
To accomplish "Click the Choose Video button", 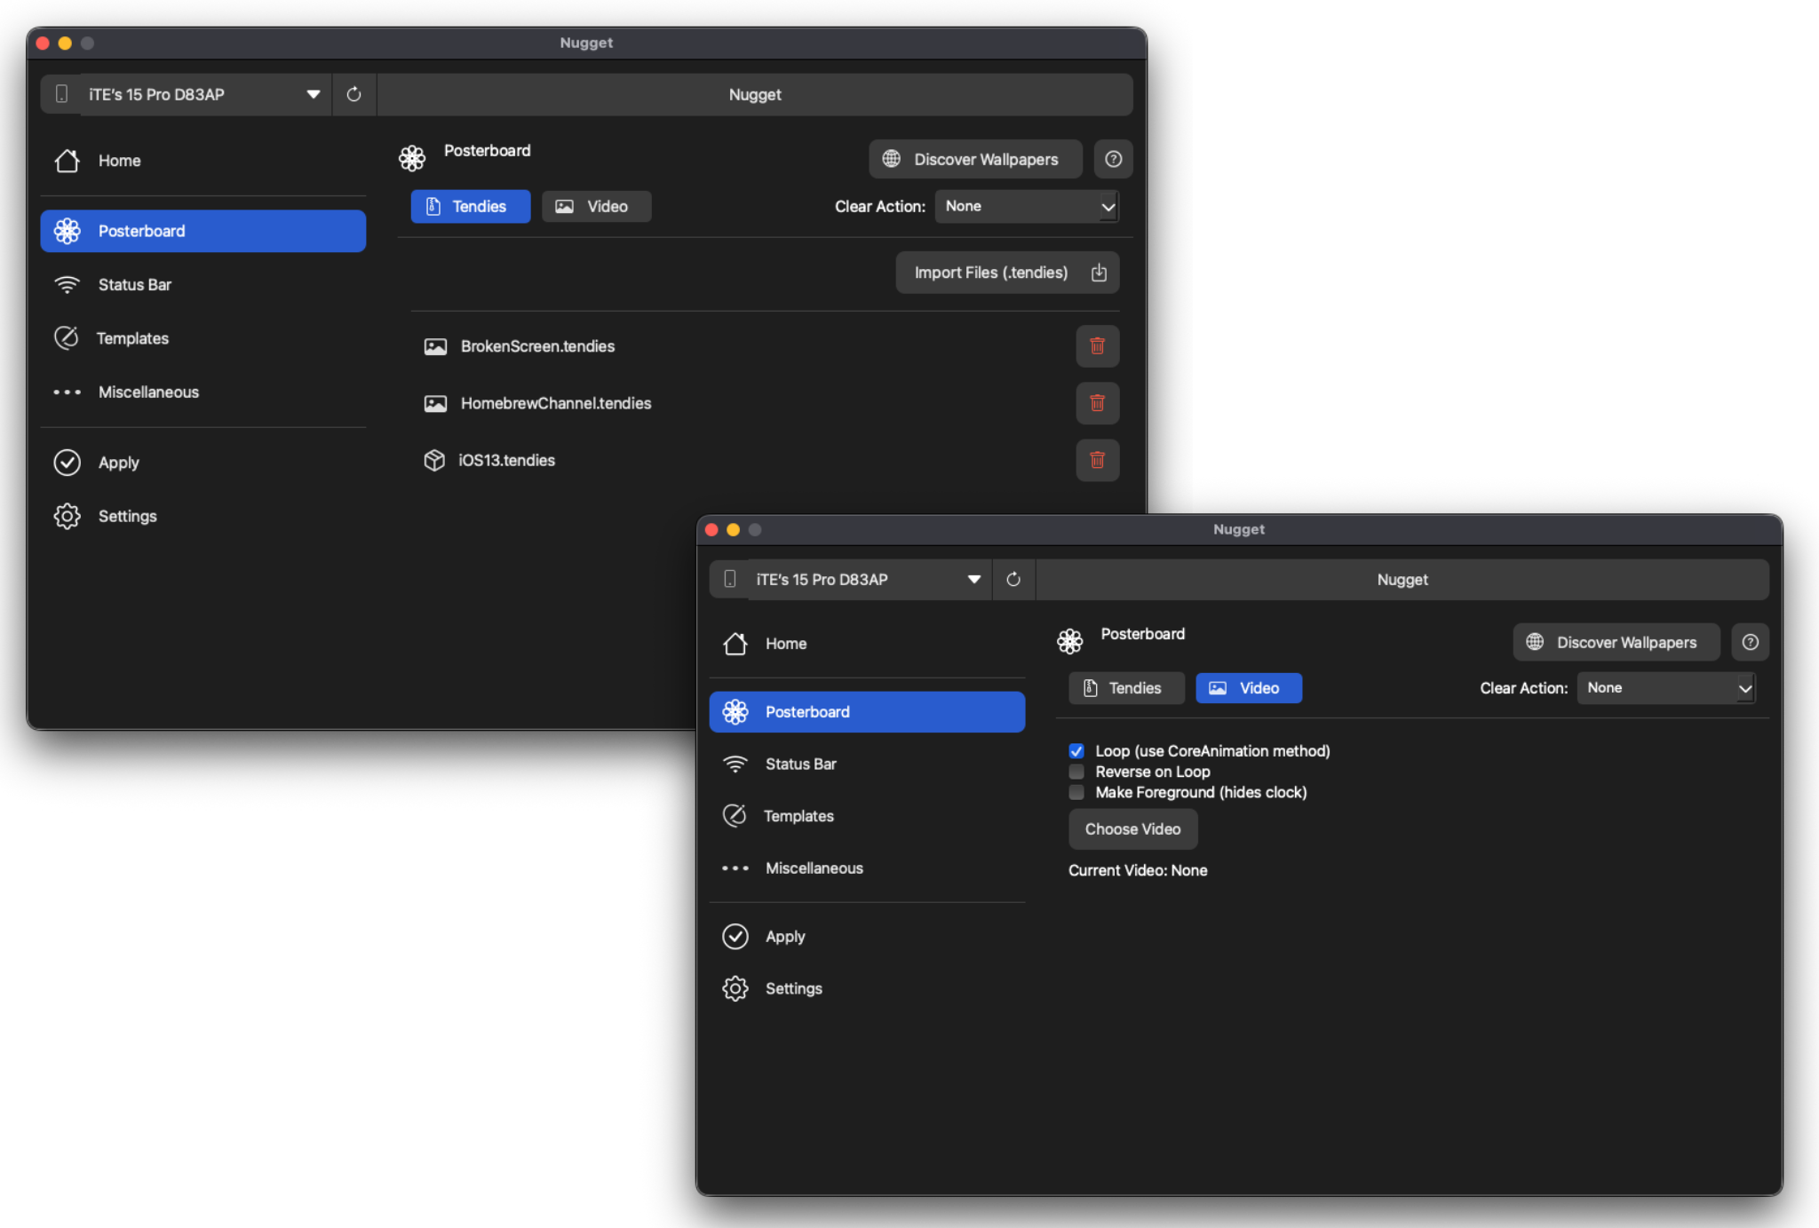I will (1132, 828).
